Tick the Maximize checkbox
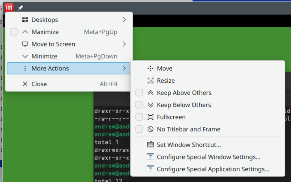The height and width of the screenshot is (182, 291). click(x=14, y=32)
